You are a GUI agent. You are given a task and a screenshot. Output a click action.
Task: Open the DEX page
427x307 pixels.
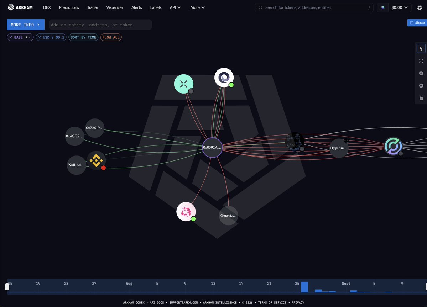click(x=47, y=7)
